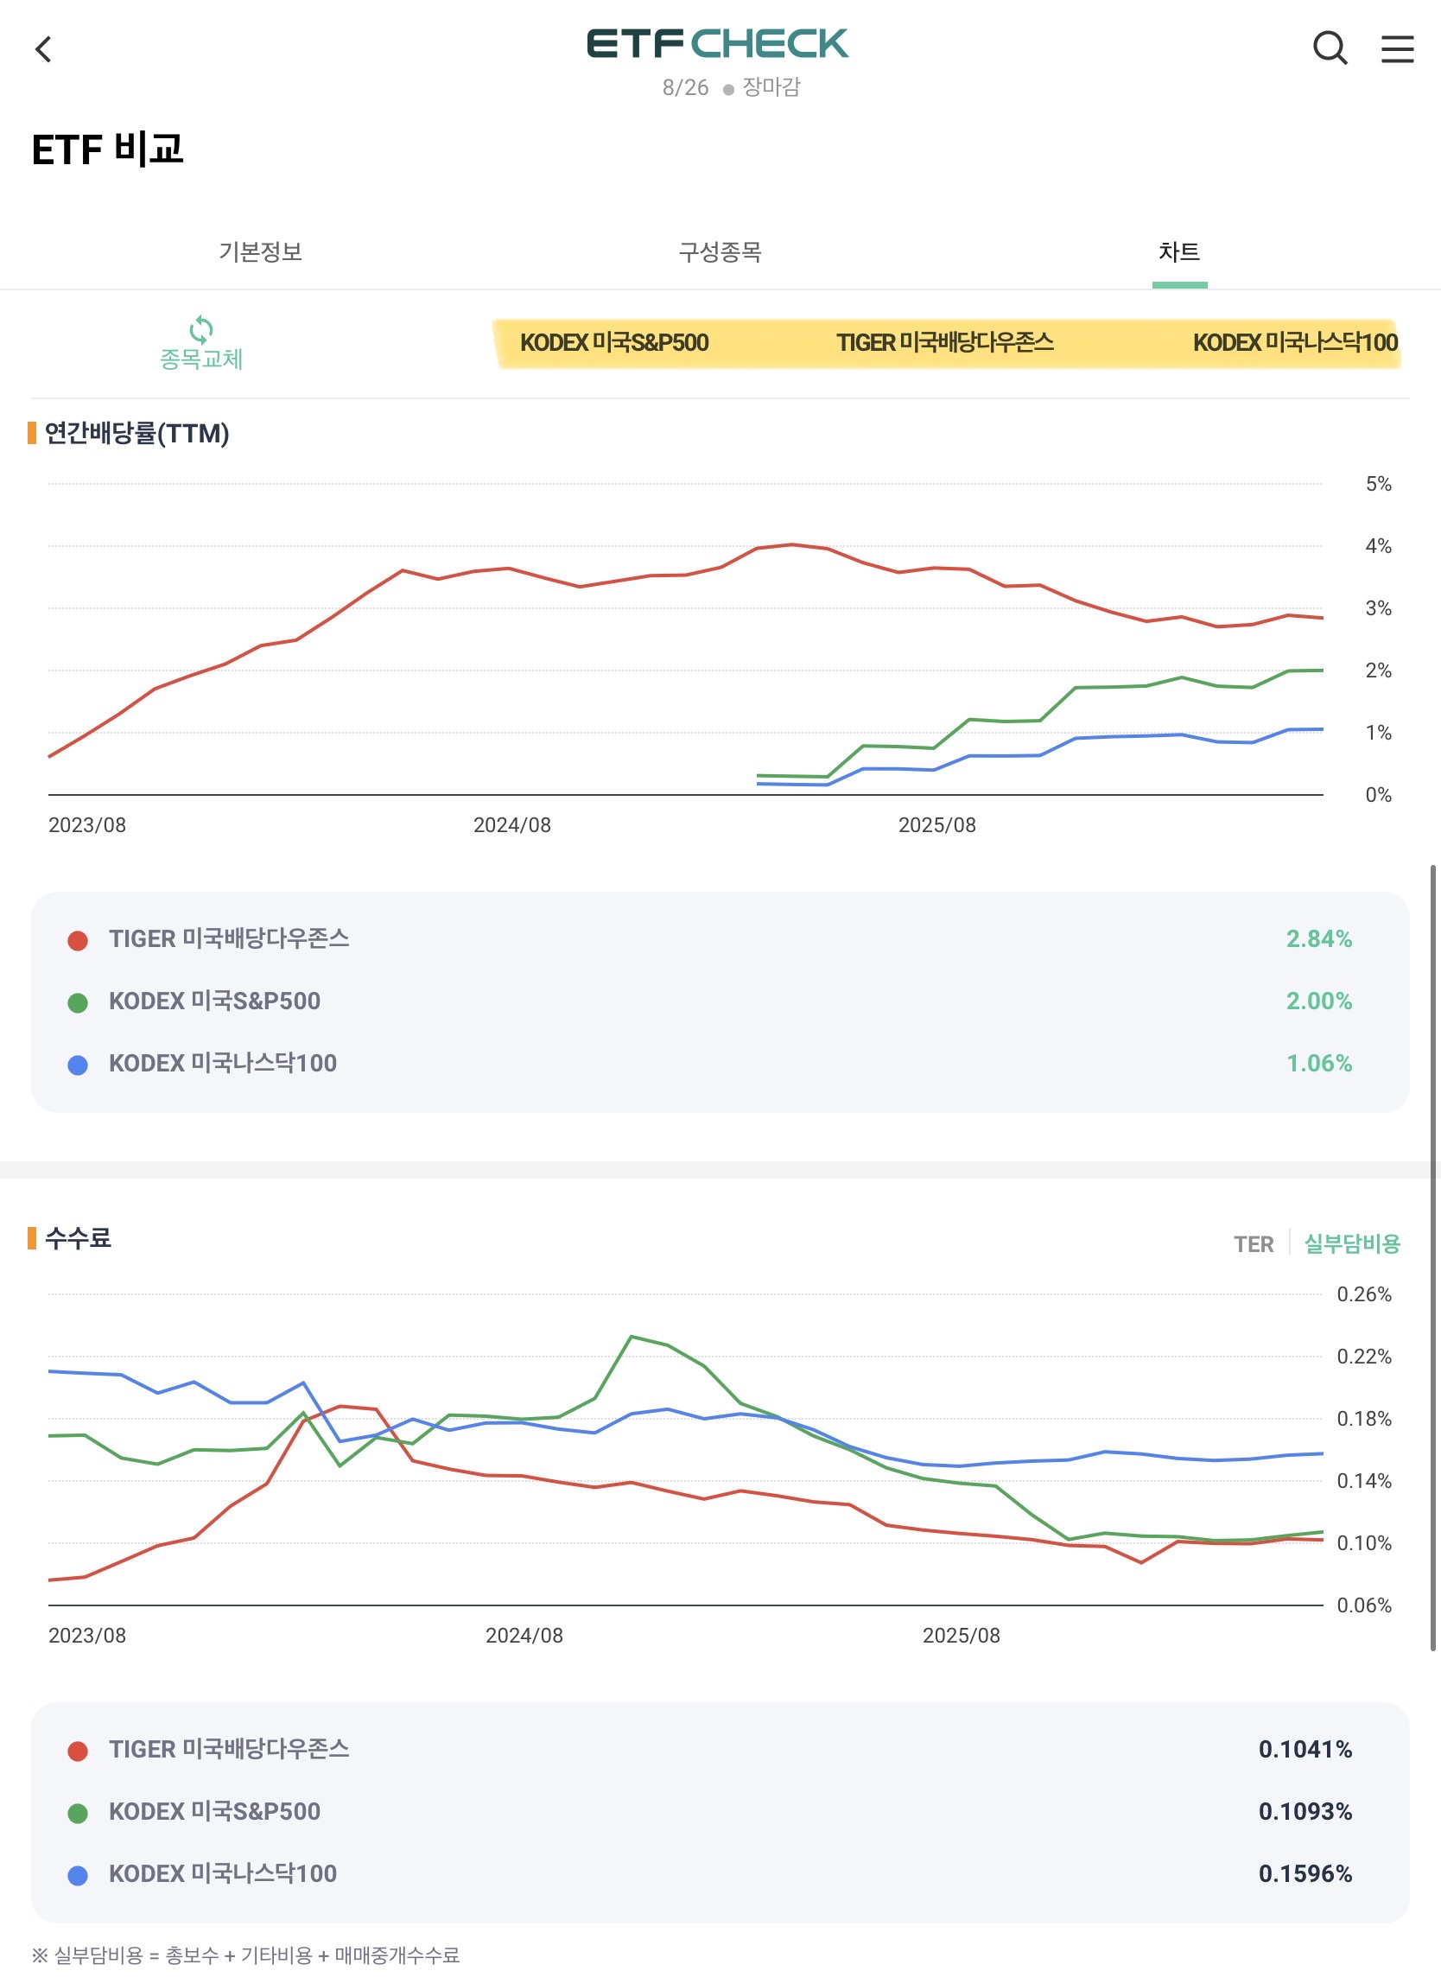The height and width of the screenshot is (1977, 1441).
Task: Click the 2.84% dividend yield value
Action: point(1319,938)
